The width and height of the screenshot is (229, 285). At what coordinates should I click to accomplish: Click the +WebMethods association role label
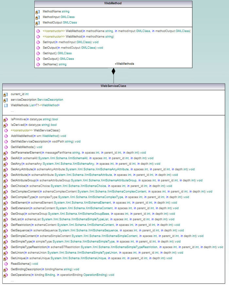(124, 64)
